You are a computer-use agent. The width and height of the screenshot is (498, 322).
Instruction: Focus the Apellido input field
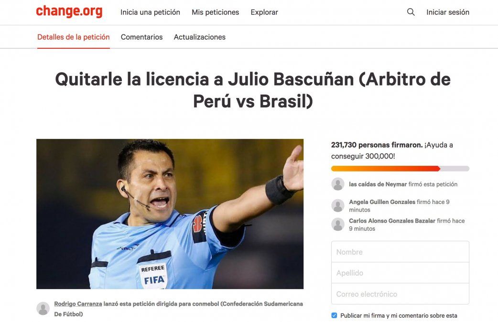[x=400, y=273]
